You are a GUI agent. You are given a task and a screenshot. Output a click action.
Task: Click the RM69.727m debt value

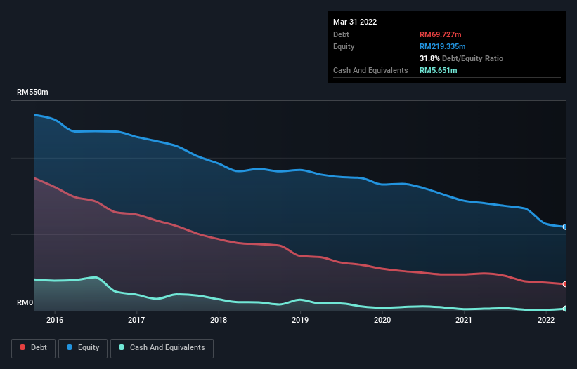click(440, 34)
